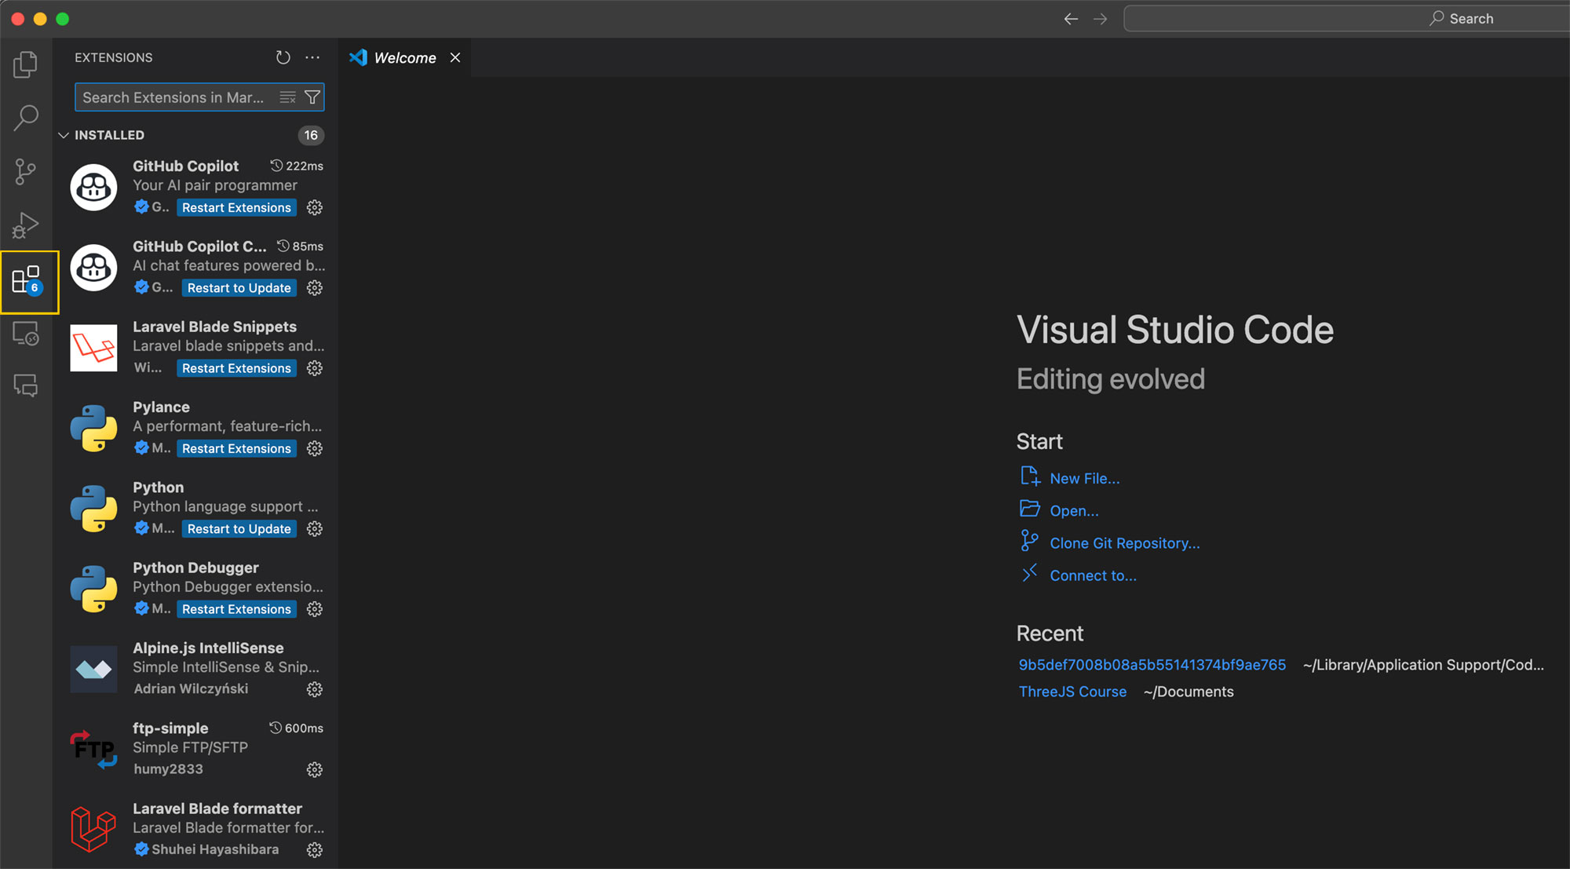Click Restart Extensions for Laravel Blade Snippets
The image size is (1570, 869).
[x=236, y=368]
